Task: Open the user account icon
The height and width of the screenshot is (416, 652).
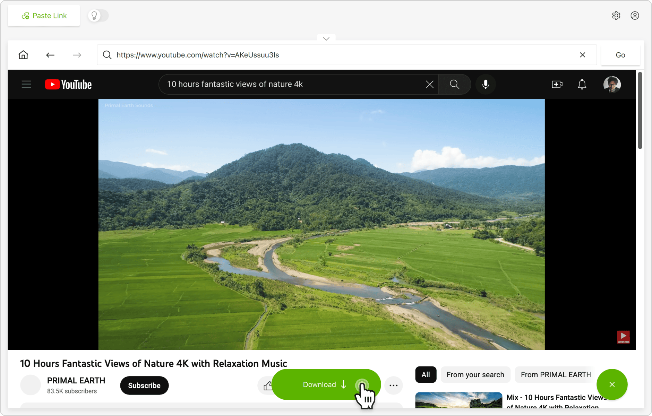Action: click(x=635, y=15)
